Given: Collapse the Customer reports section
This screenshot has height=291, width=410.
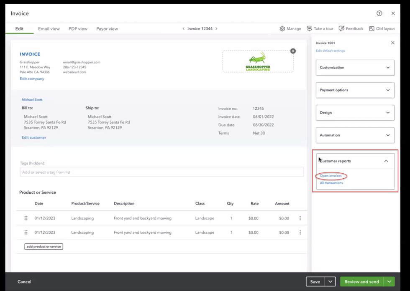Looking at the screenshot, I should [x=386, y=161].
